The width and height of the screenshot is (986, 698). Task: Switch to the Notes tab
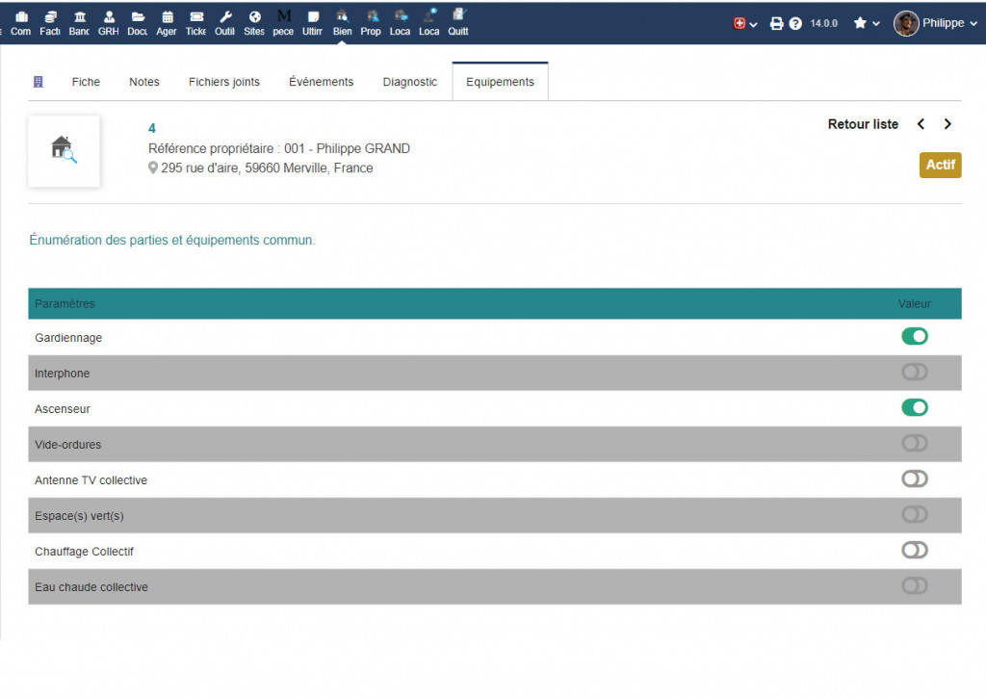pos(144,82)
